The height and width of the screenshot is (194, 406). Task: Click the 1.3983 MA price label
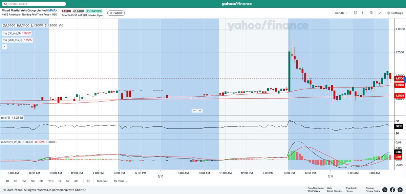399,85
